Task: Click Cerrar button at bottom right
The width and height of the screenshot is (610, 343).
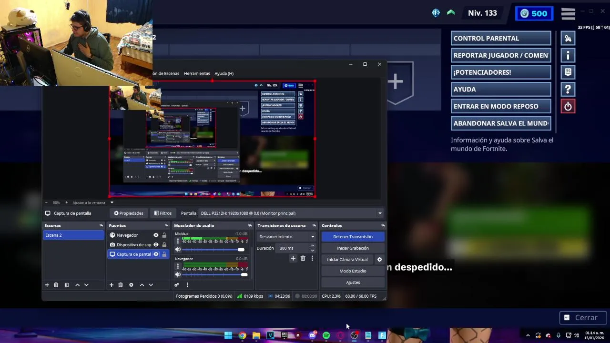Action: (582, 317)
